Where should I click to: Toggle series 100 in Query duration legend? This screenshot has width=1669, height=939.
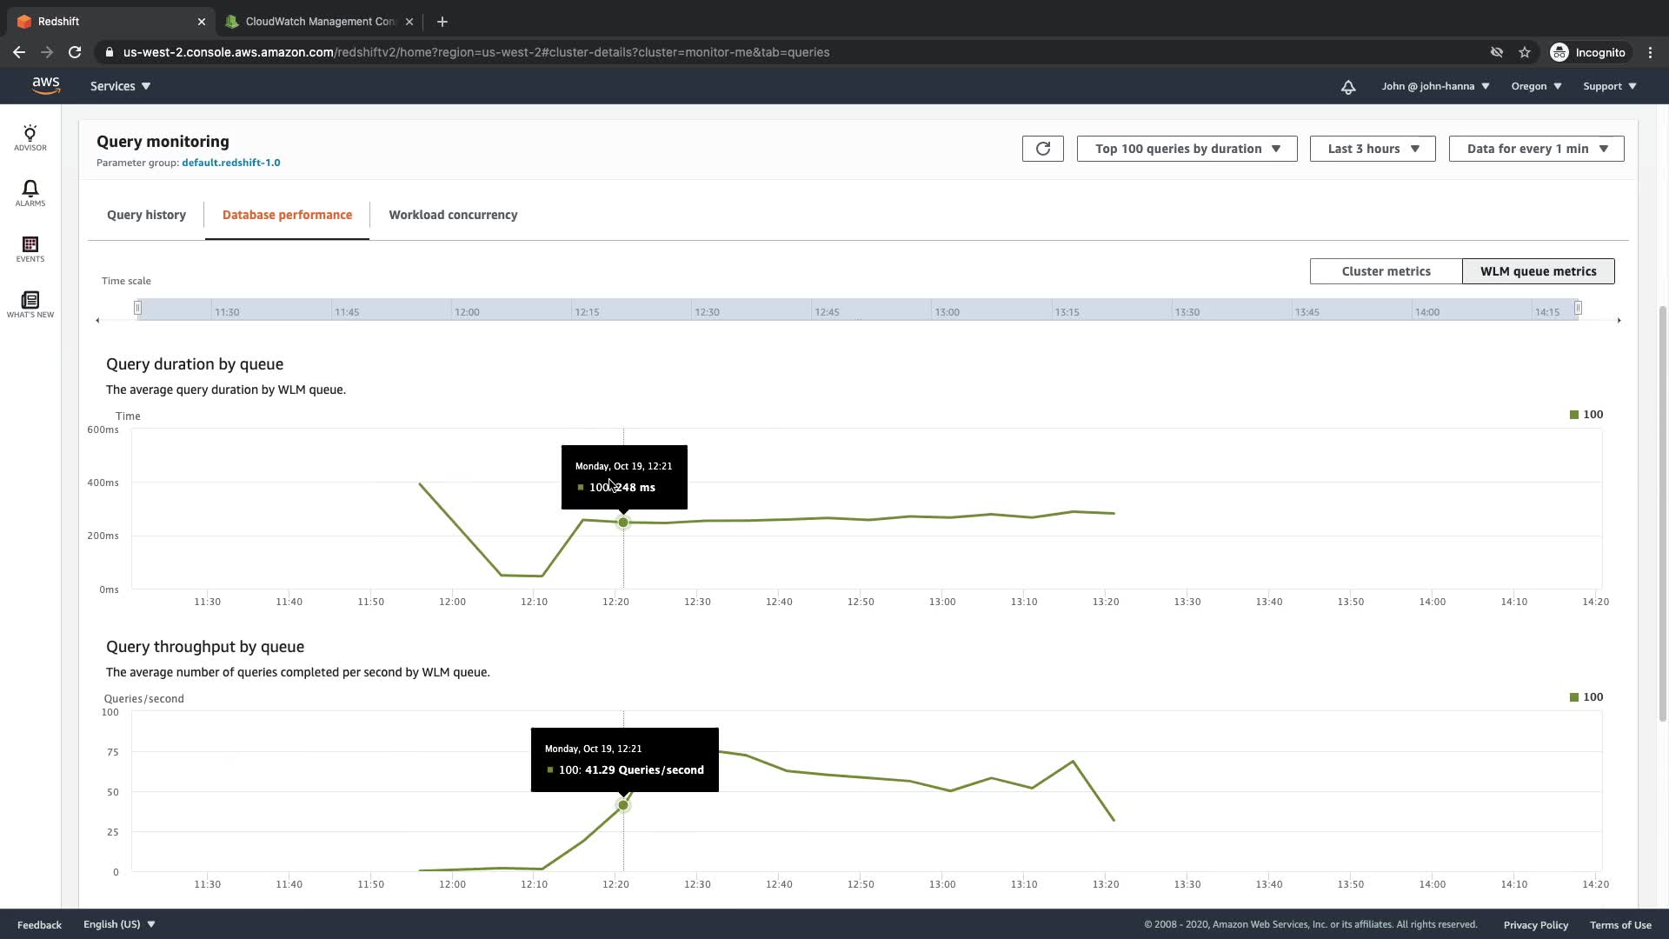pyautogui.click(x=1586, y=415)
